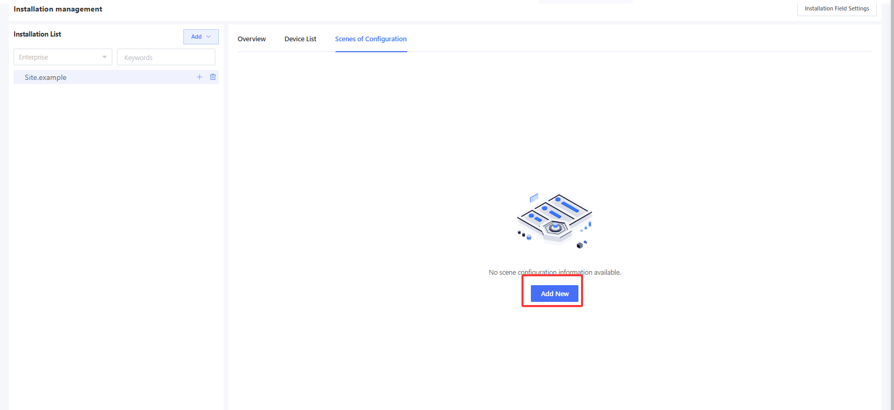Image resolution: width=894 pixels, height=410 pixels.
Task: Select the Site.example installation entry
Action: pos(46,77)
